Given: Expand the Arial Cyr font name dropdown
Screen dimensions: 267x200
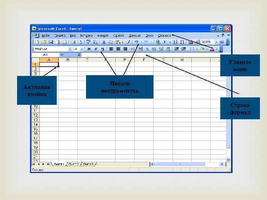Looking at the screenshot, I should coord(70,49).
